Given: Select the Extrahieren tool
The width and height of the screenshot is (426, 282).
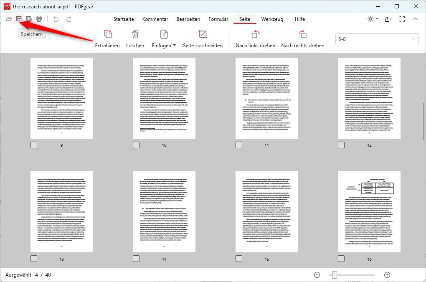Looking at the screenshot, I should click(x=107, y=38).
